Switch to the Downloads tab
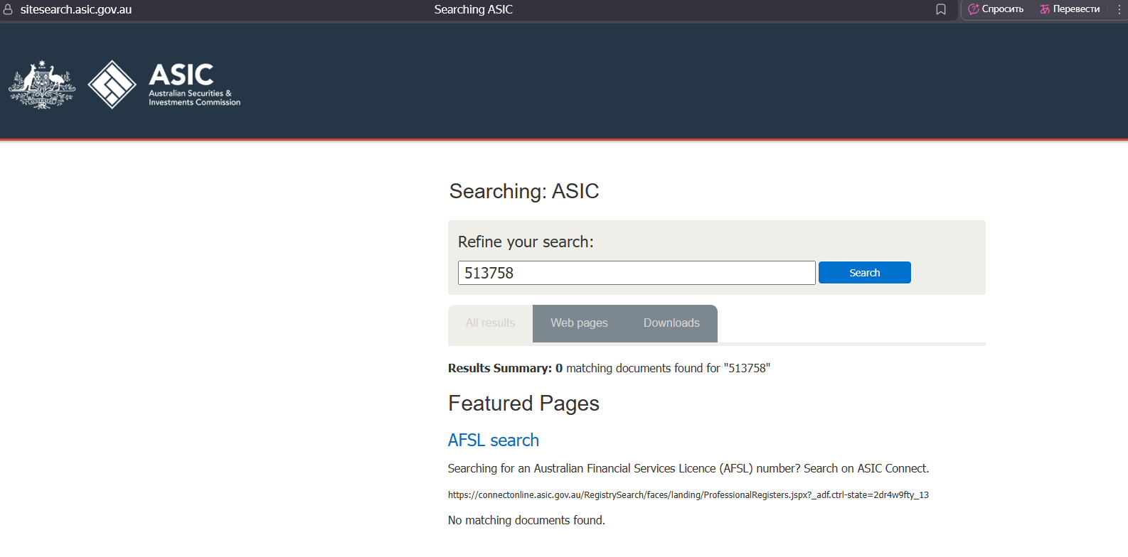1128x557 pixels. (x=671, y=323)
